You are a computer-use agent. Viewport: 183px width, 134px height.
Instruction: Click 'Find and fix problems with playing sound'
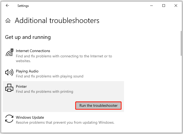tap(50, 76)
